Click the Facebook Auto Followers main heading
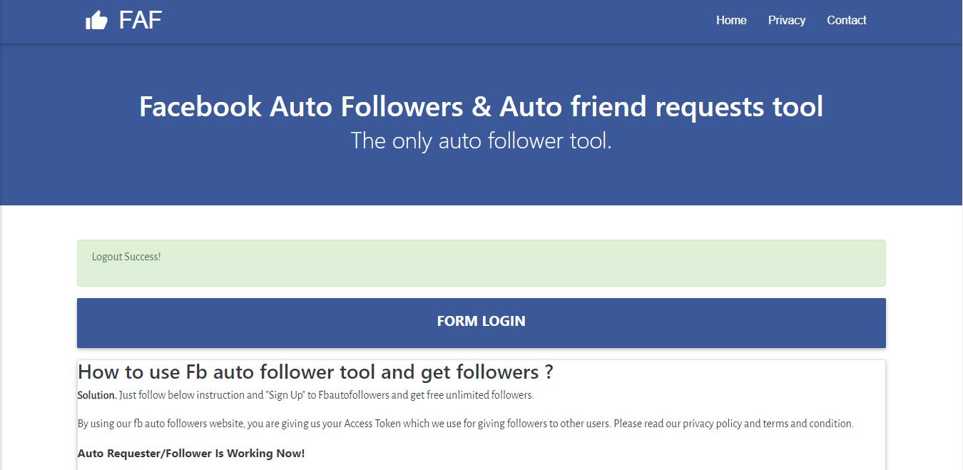Screen dimensions: 963x470 (x=481, y=106)
